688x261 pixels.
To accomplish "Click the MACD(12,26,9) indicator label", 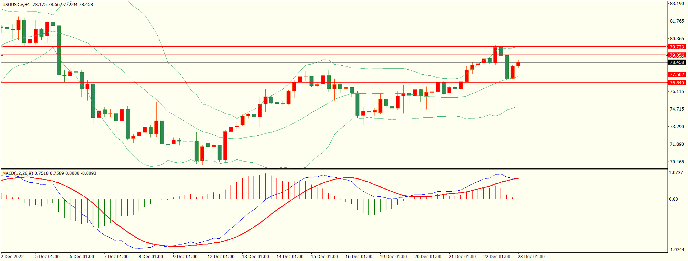I will [18, 173].
